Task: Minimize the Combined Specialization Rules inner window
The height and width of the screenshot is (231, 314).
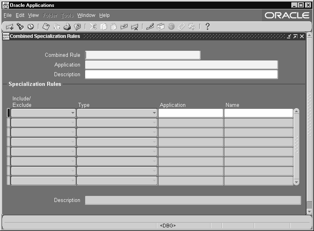Action: (x=289, y=36)
